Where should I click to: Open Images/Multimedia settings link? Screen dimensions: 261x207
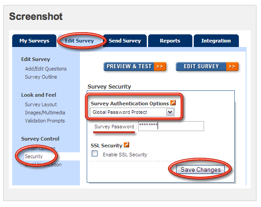pos(45,113)
